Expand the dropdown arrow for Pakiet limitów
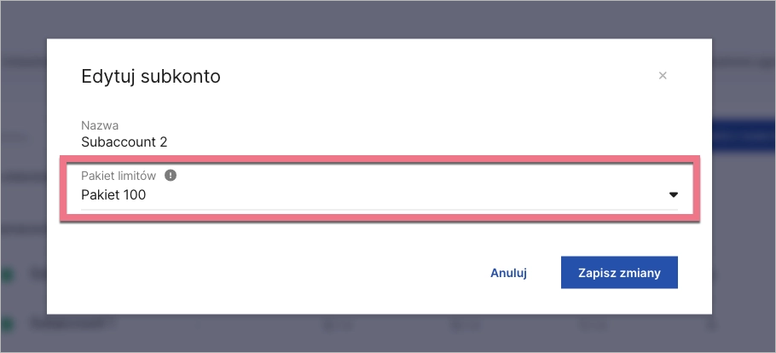 coord(673,195)
